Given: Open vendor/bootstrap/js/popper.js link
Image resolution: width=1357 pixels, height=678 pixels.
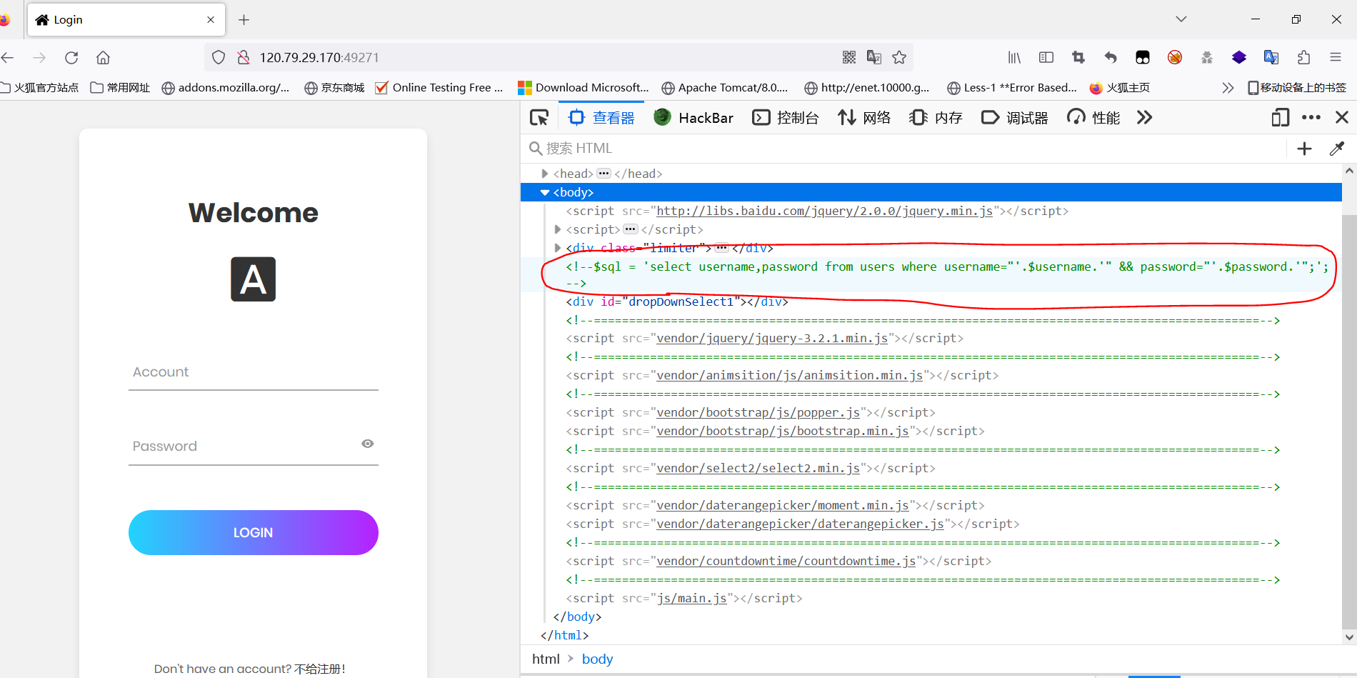Looking at the screenshot, I should coord(758,412).
